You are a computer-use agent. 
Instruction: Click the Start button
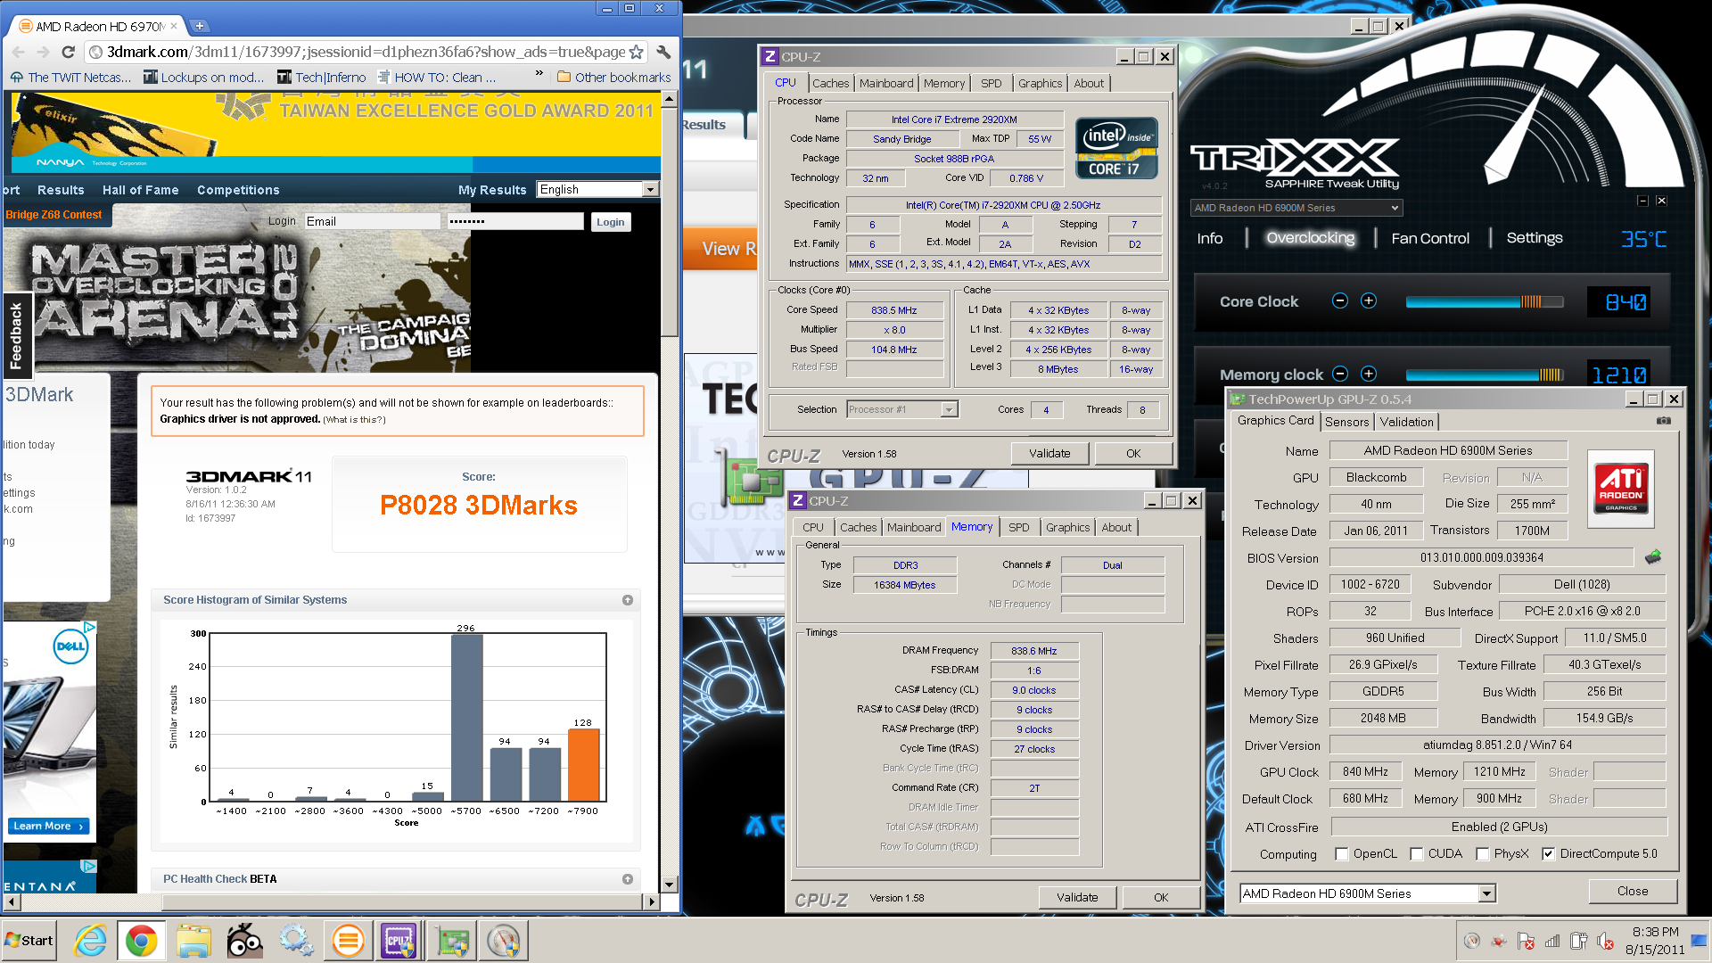pos(29,941)
